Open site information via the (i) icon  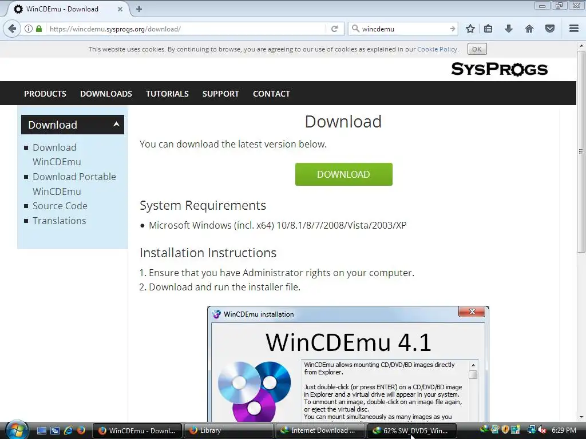point(29,29)
